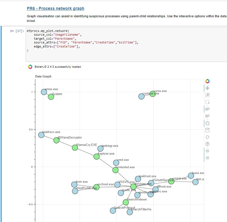Screen dimensions: 227x222
Task: Select the SearchIndexer green node
Action: point(126,202)
